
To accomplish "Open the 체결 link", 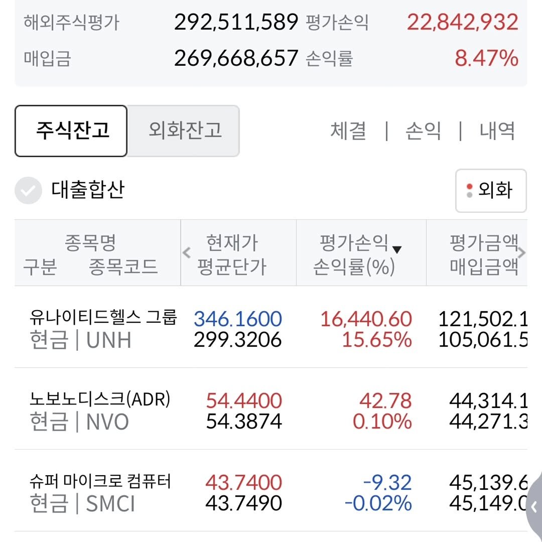I will pyautogui.click(x=348, y=131).
